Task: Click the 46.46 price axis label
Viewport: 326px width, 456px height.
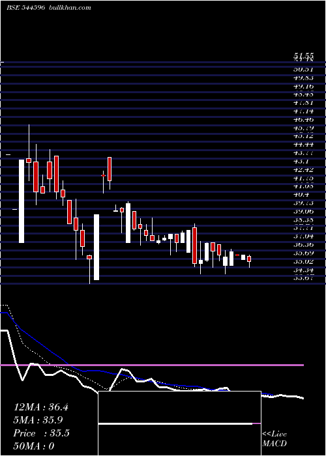Action: coord(304,119)
